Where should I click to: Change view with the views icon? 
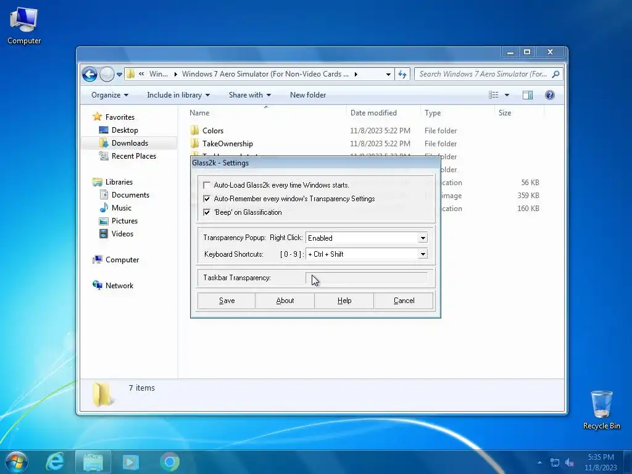coord(493,95)
